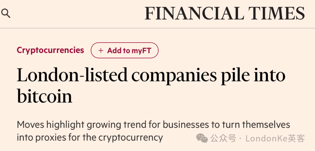Select the Moves highlight growing trend subheading

tap(153, 131)
